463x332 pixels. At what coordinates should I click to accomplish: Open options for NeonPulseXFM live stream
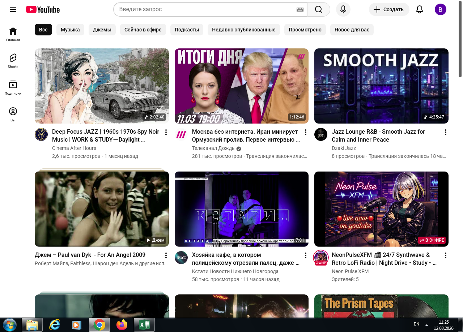(446, 255)
